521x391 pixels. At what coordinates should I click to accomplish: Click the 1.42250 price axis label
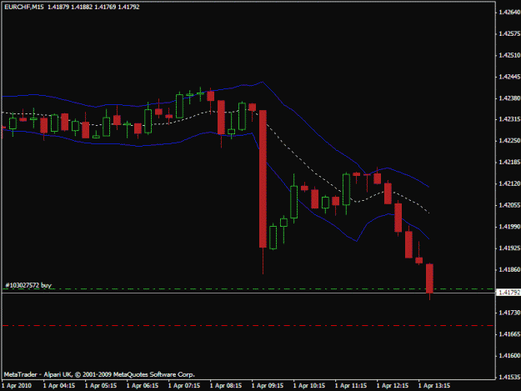pos(509,141)
